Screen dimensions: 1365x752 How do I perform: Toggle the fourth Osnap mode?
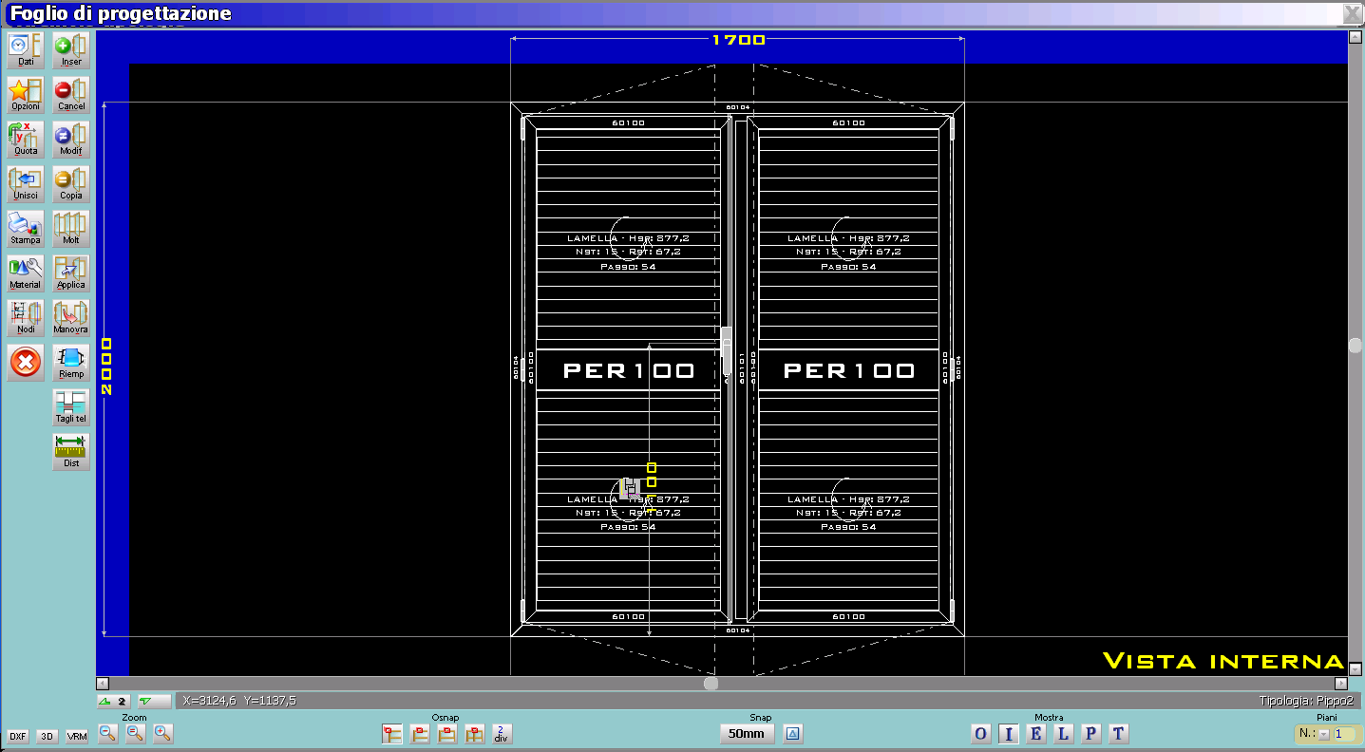coord(475,734)
